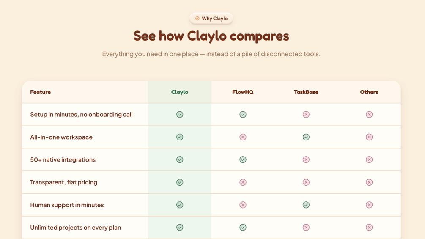Click the Feature column header
Screen dimensions: 425x239
pyautogui.click(x=41, y=92)
